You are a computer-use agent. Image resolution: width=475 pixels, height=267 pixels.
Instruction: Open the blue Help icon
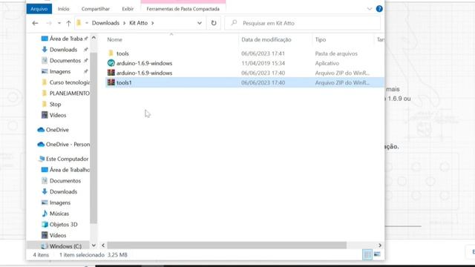point(379,9)
